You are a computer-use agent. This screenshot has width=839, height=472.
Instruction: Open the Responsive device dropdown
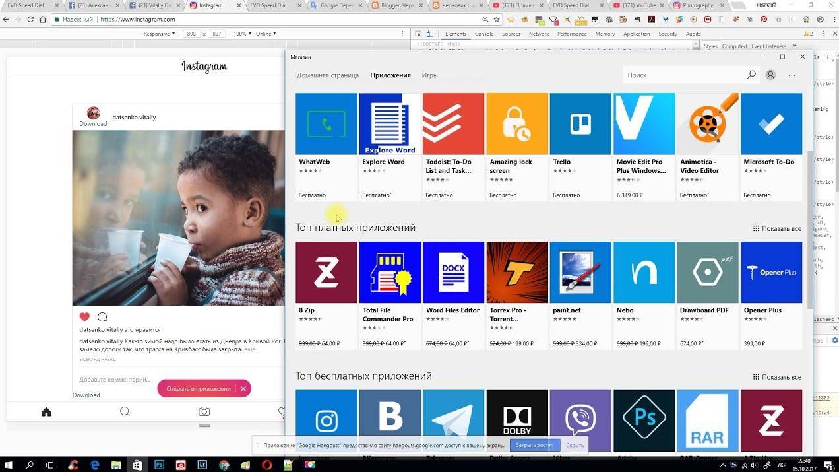[x=160, y=34]
